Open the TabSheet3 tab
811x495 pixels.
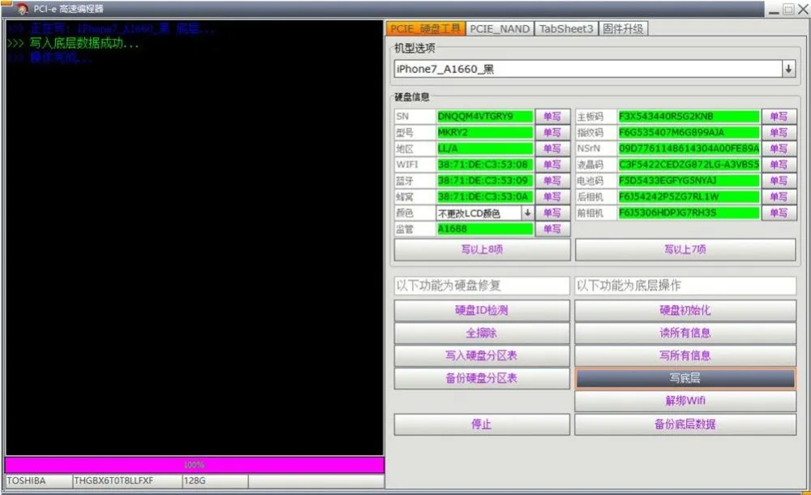coord(566,29)
